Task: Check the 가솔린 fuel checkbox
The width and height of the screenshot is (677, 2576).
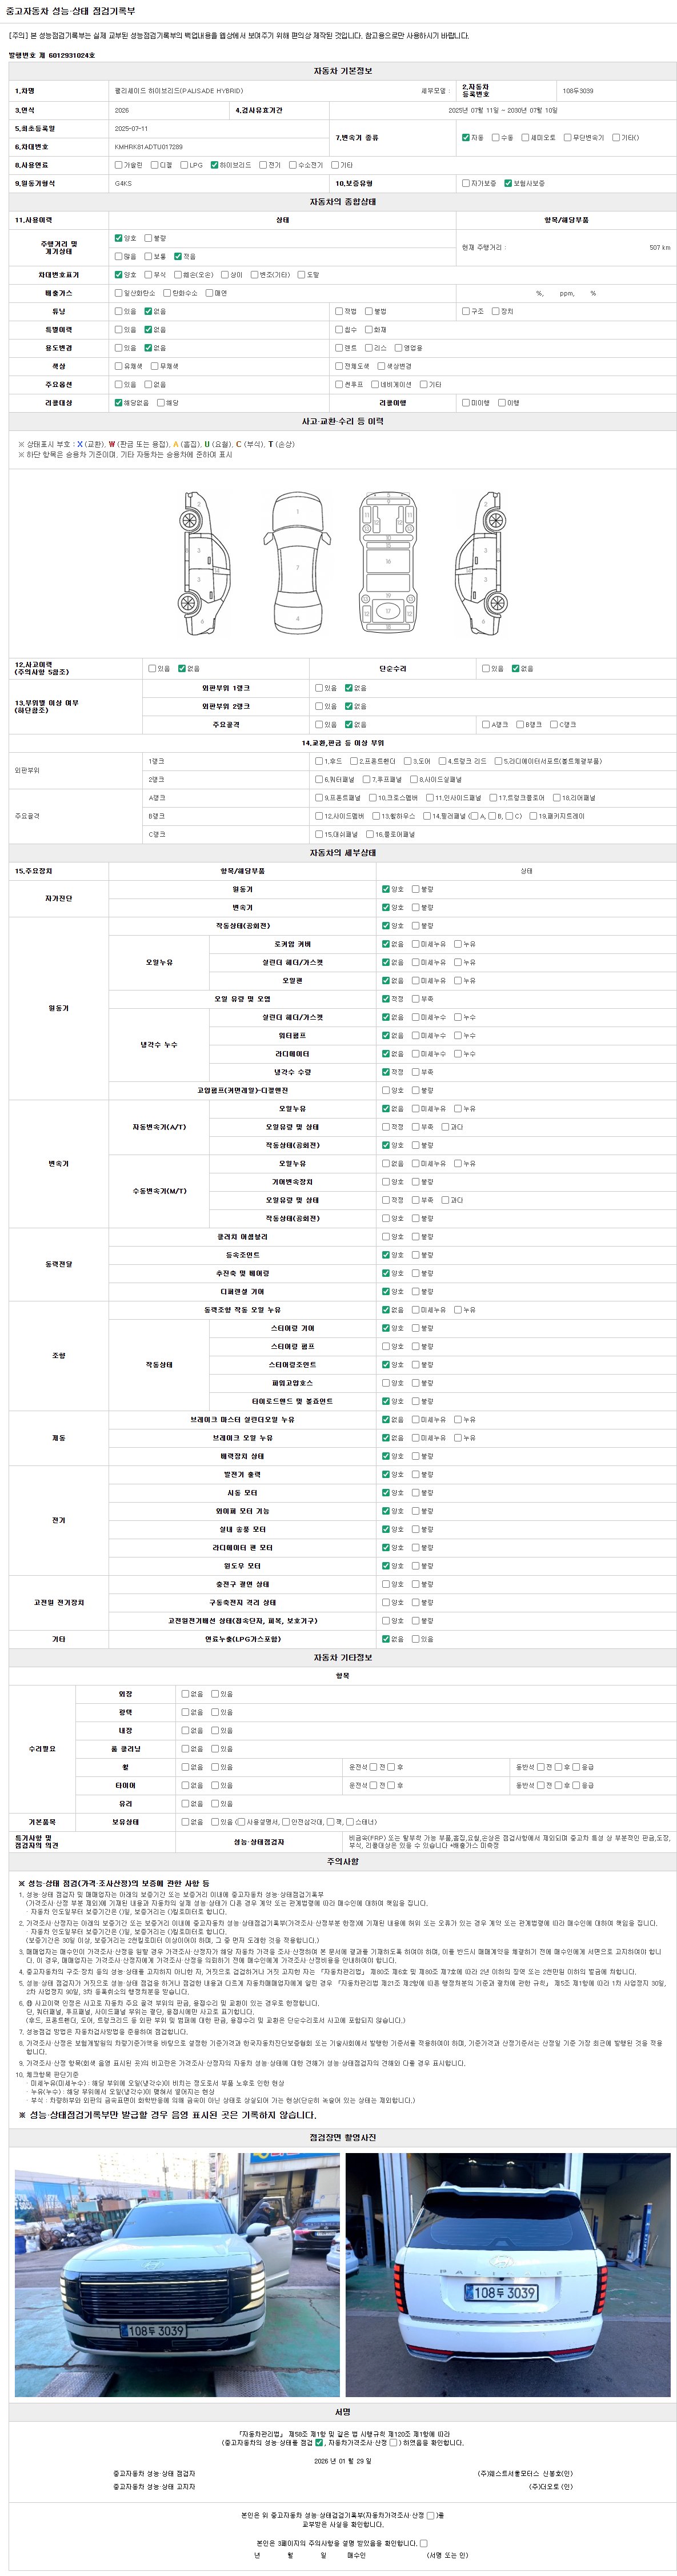Action: point(118,165)
